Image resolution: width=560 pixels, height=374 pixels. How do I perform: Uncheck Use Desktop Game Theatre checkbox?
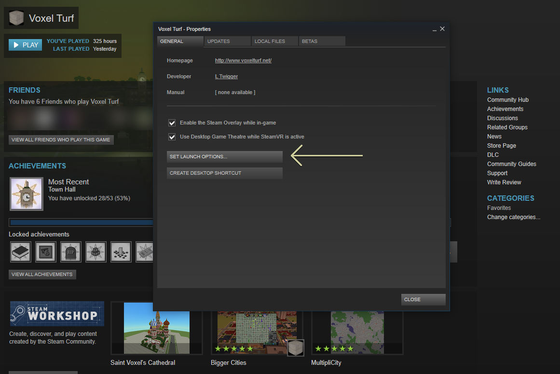pos(172,137)
